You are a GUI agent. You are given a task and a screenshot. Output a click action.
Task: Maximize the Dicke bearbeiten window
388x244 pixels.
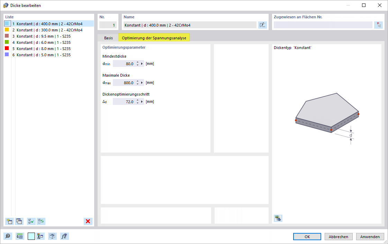pyautogui.click(x=364, y=5)
